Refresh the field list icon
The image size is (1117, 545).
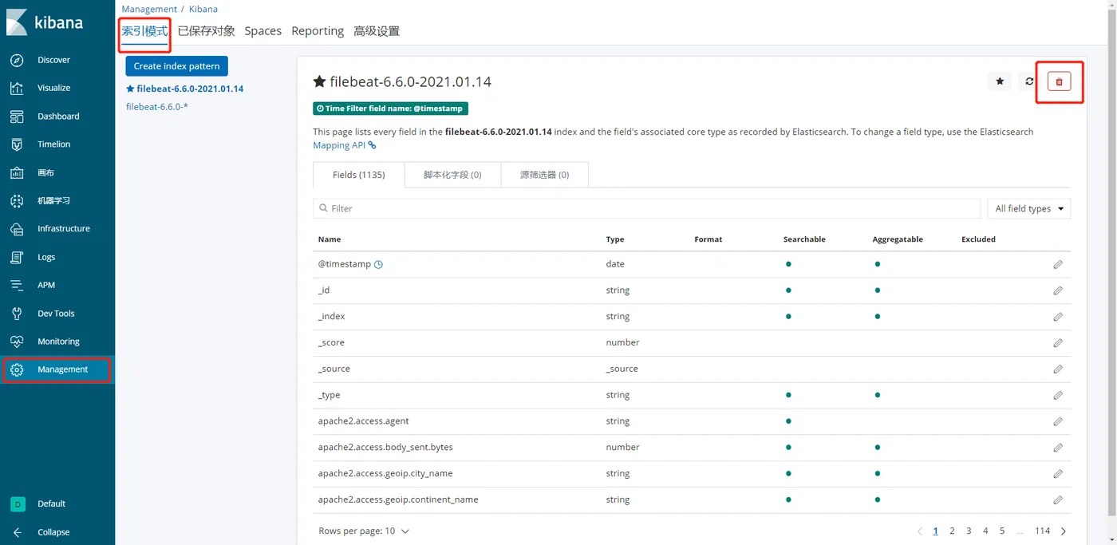(1029, 81)
